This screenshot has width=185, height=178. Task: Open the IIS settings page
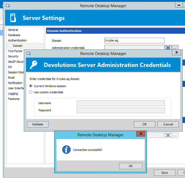[10, 67]
